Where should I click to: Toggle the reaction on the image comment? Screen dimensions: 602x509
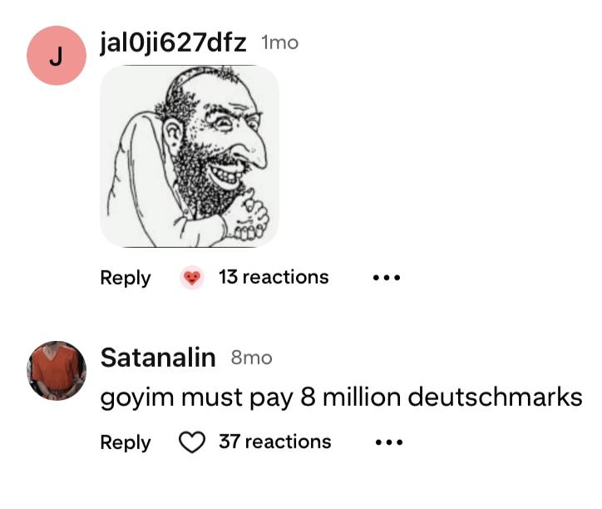192,277
